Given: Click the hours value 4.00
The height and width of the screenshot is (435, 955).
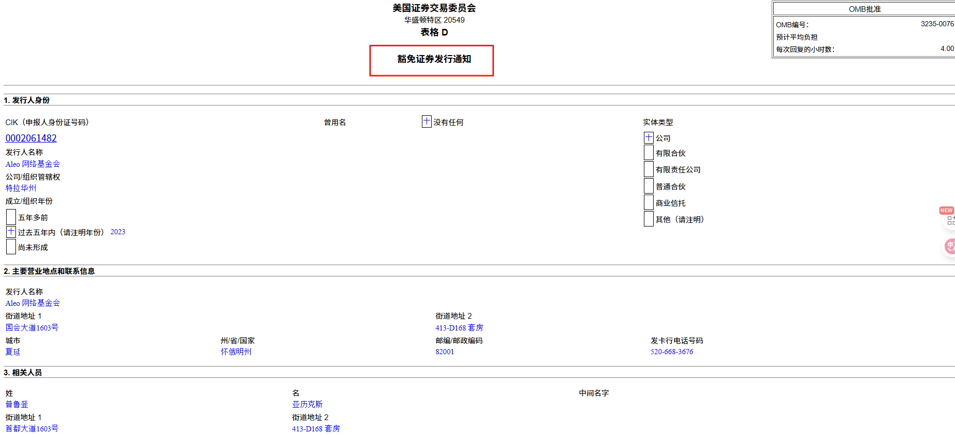Looking at the screenshot, I should pyautogui.click(x=947, y=48).
